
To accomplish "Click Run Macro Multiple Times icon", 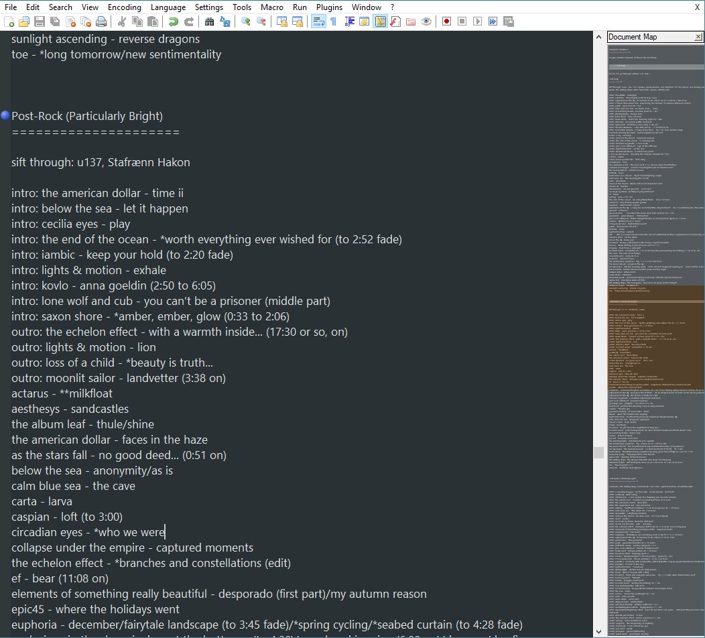I will click(x=493, y=21).
